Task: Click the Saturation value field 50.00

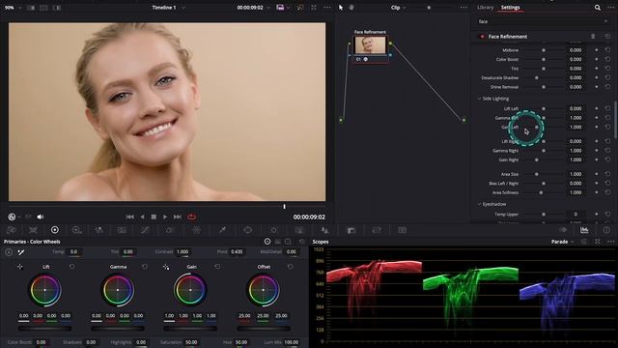Action: 191,342
